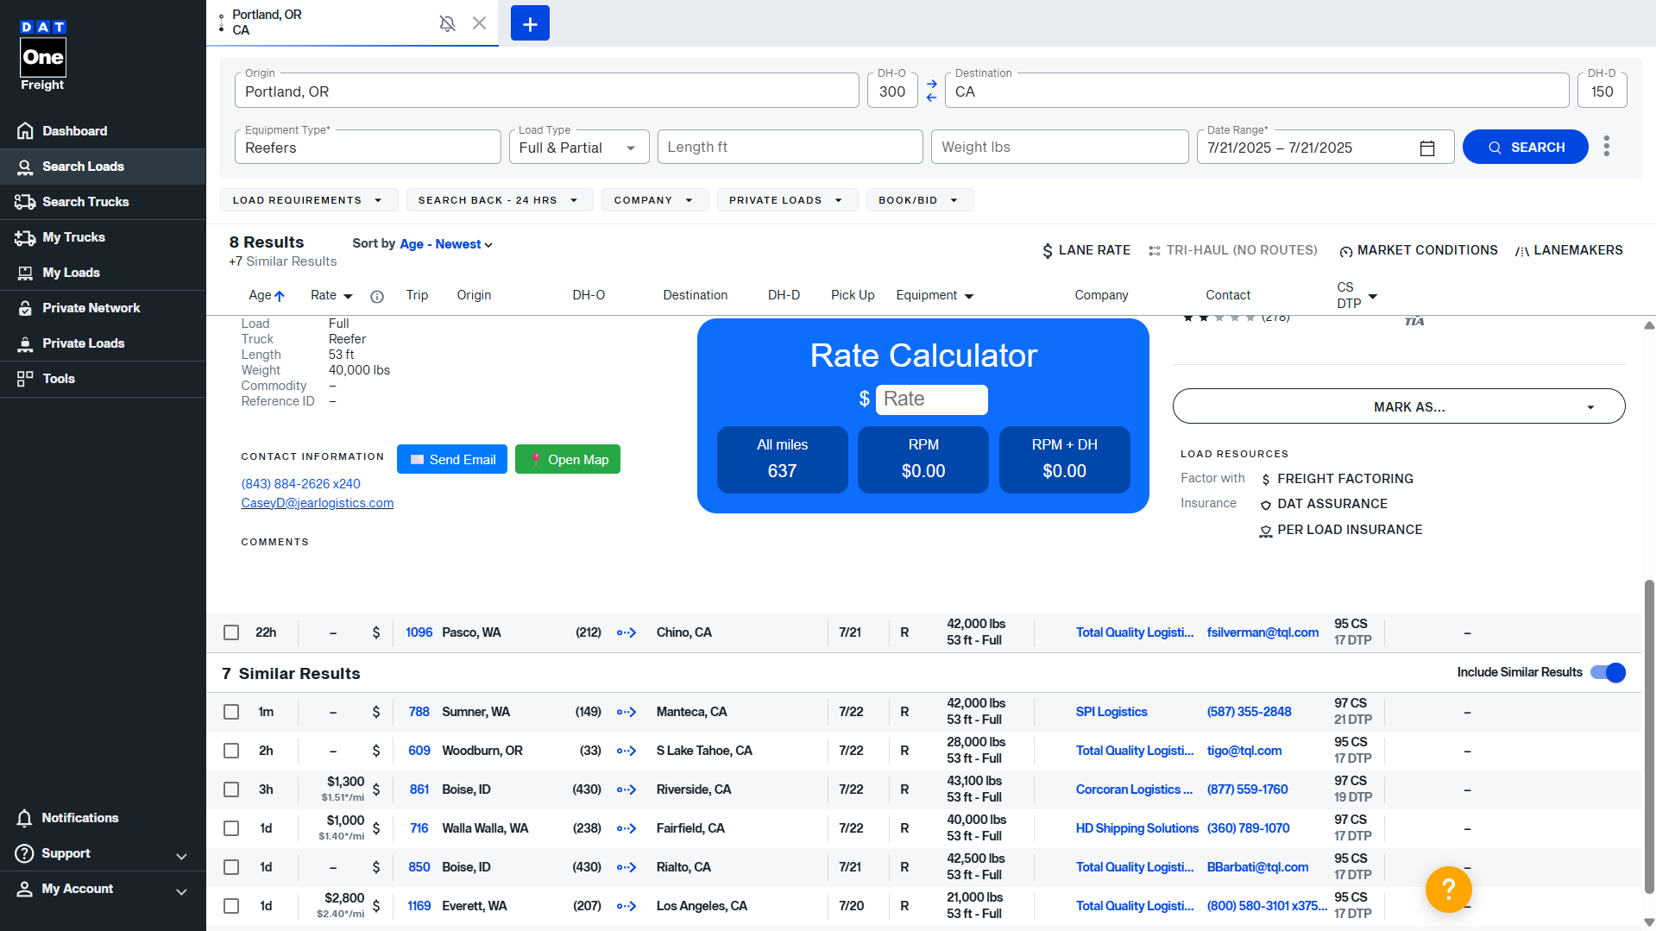
Task: Open the three-dot more options menu
Action: pos(1606,147)
